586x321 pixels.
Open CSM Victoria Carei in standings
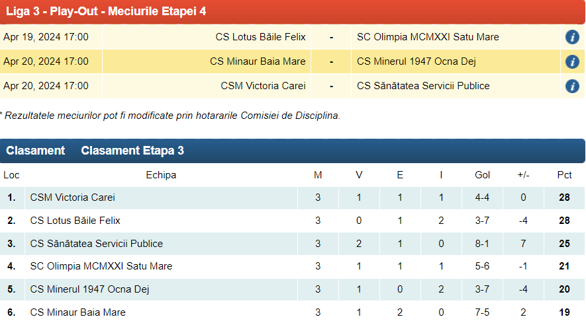pos(72,197)
